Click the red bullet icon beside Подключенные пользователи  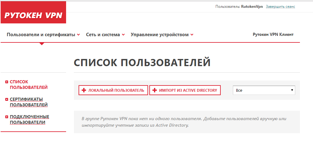click(x=7, y=117)
